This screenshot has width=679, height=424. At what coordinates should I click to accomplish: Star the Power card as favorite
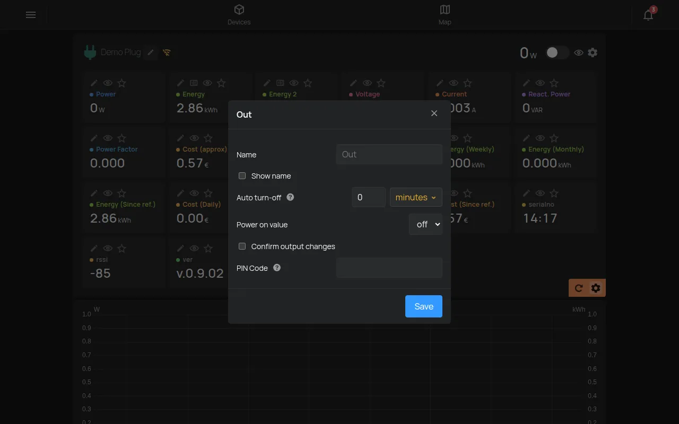coord(121,83)
